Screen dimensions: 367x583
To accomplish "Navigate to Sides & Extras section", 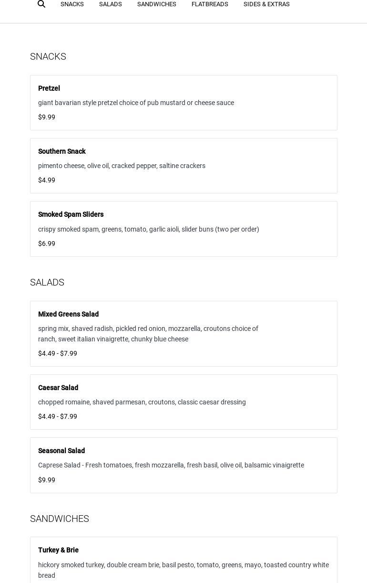I will pos(266,4).
